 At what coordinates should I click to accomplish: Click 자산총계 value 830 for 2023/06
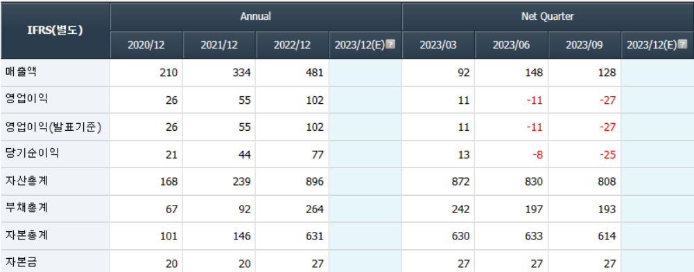tap(534, 182)
